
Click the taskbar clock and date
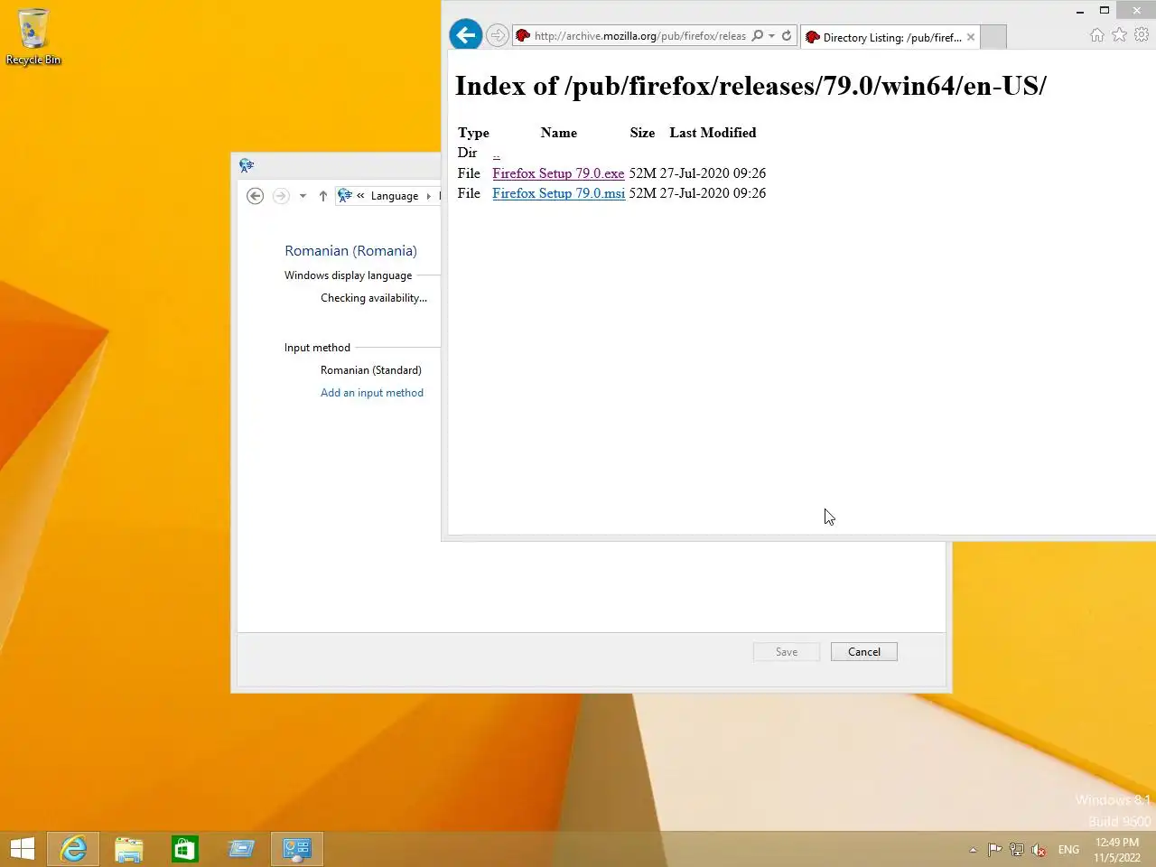[1117, 850]
